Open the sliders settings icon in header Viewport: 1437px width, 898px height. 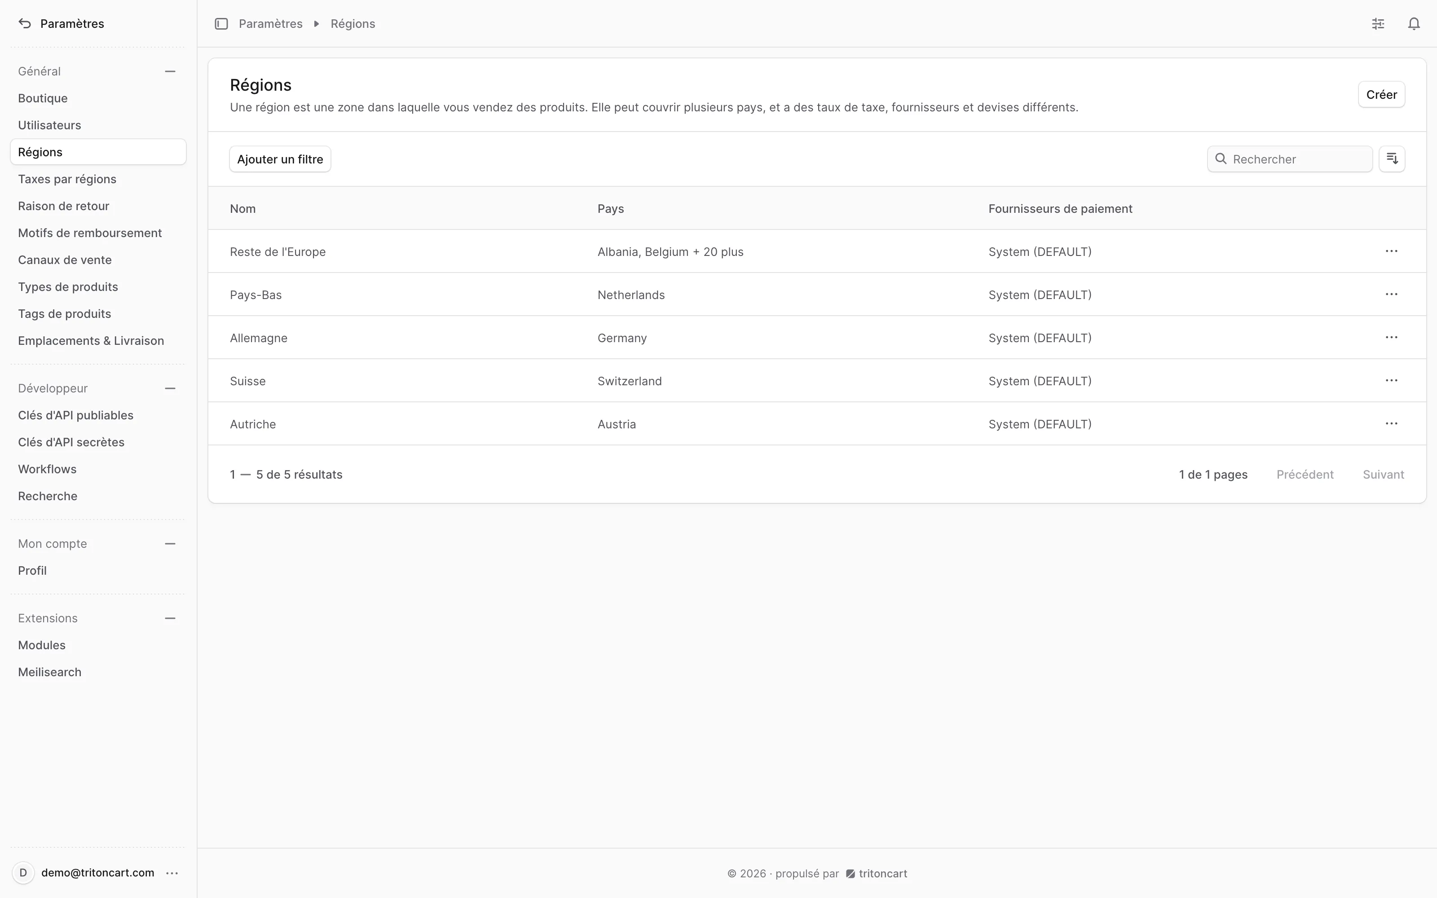(x=1378, y=24)
